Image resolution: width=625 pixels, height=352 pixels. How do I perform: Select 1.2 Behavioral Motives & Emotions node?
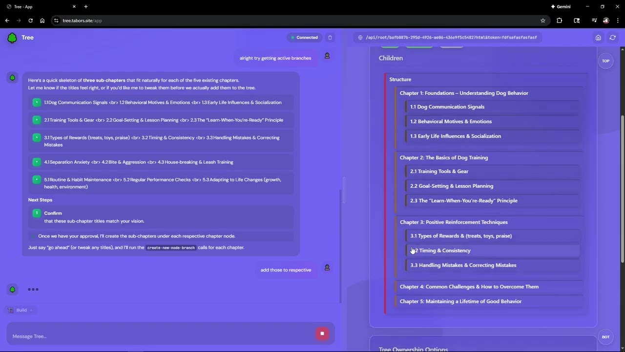[x=492, y=121]
